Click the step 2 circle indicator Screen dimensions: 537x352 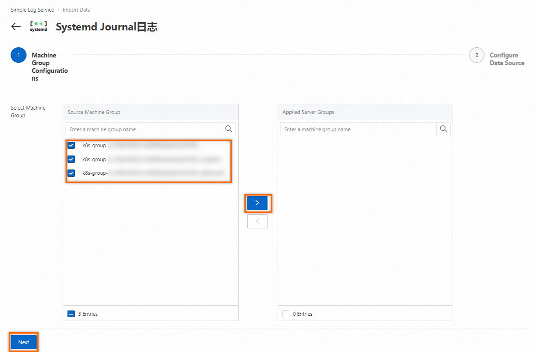(476, 55)
